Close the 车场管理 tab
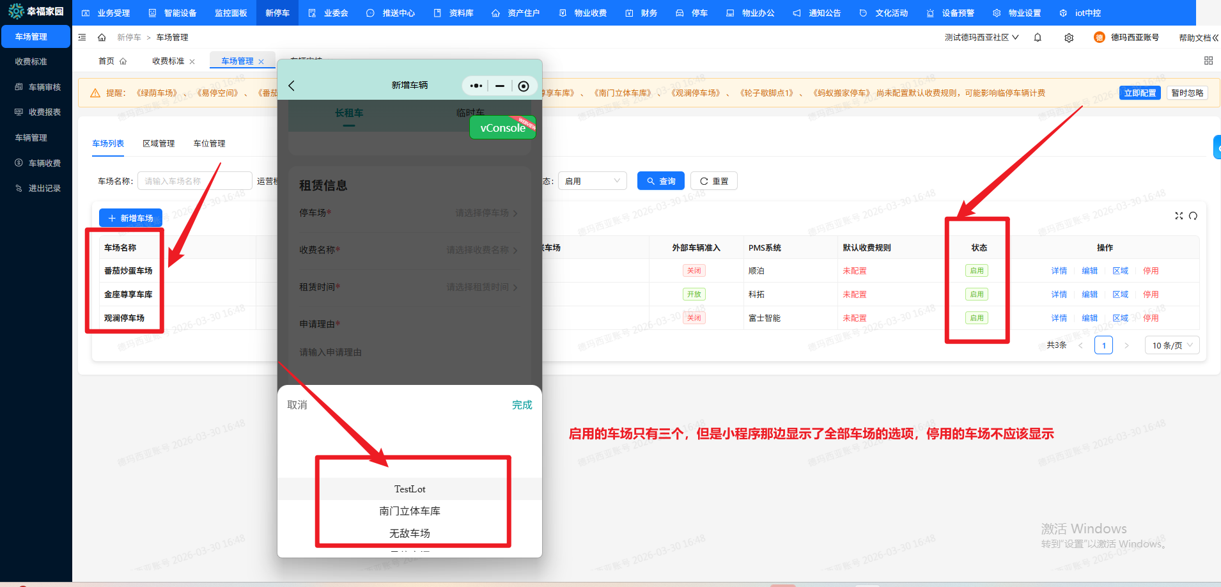 261,62
